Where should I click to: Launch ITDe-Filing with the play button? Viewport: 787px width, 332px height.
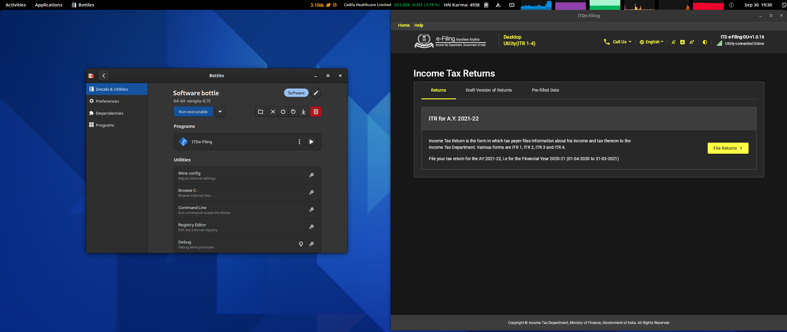tap(311, 142)
